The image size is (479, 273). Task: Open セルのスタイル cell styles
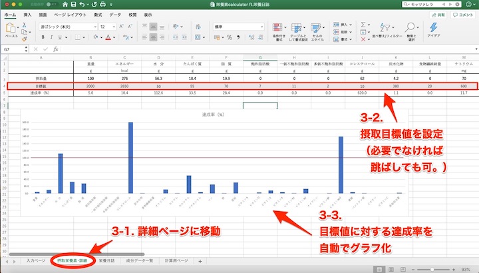(317, 32)
